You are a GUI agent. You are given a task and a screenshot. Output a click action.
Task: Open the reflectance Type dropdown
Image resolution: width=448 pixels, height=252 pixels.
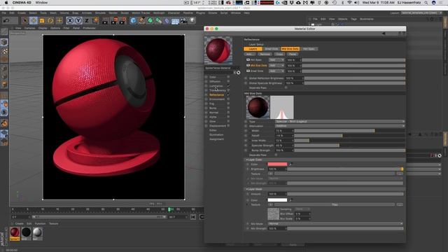[x=339, y=122]
